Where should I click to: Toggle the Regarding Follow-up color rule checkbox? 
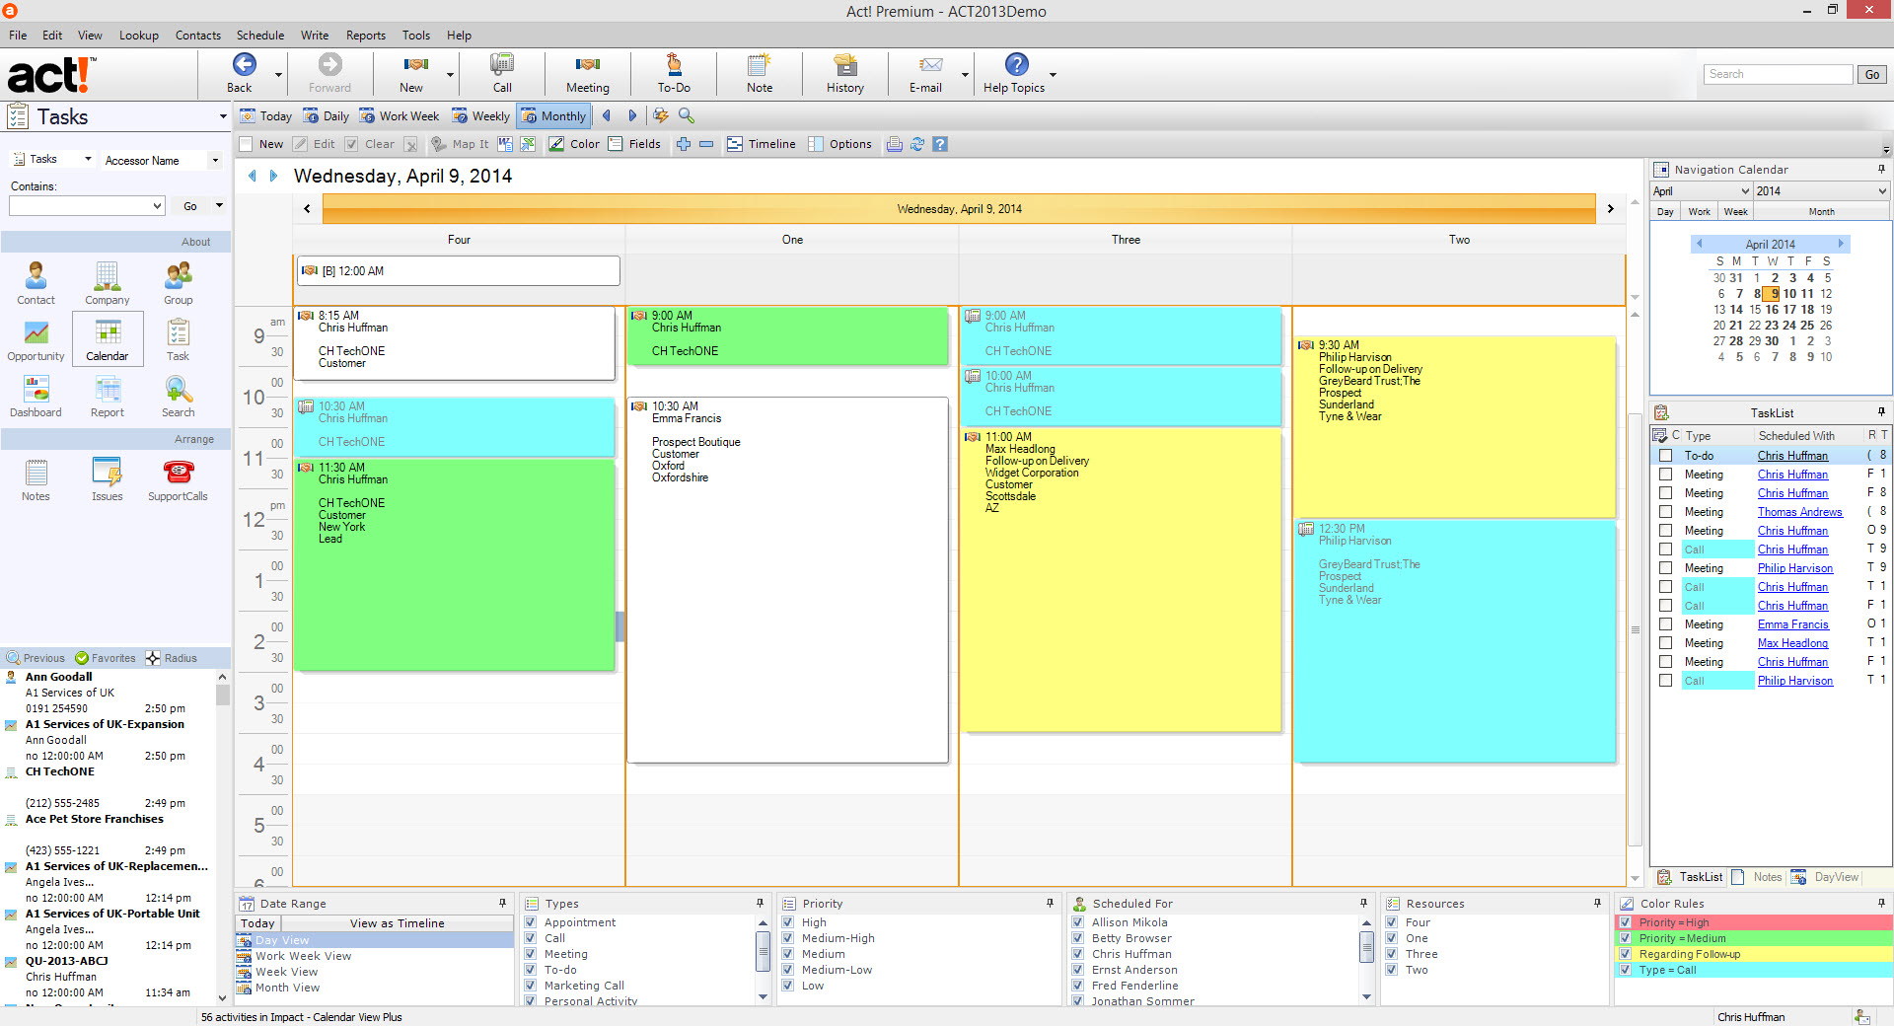click(1625, 954)
